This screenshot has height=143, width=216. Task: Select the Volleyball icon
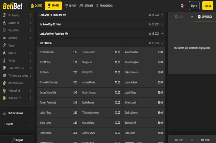[4, 91]
